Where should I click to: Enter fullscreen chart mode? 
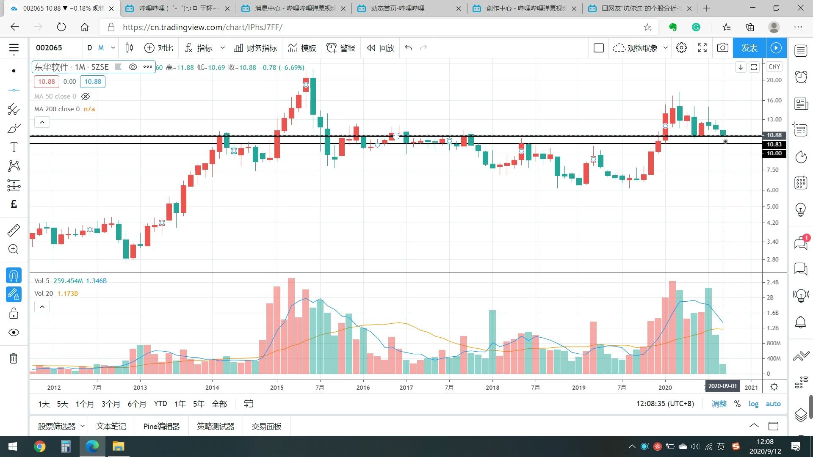click(x=702, y=48)
